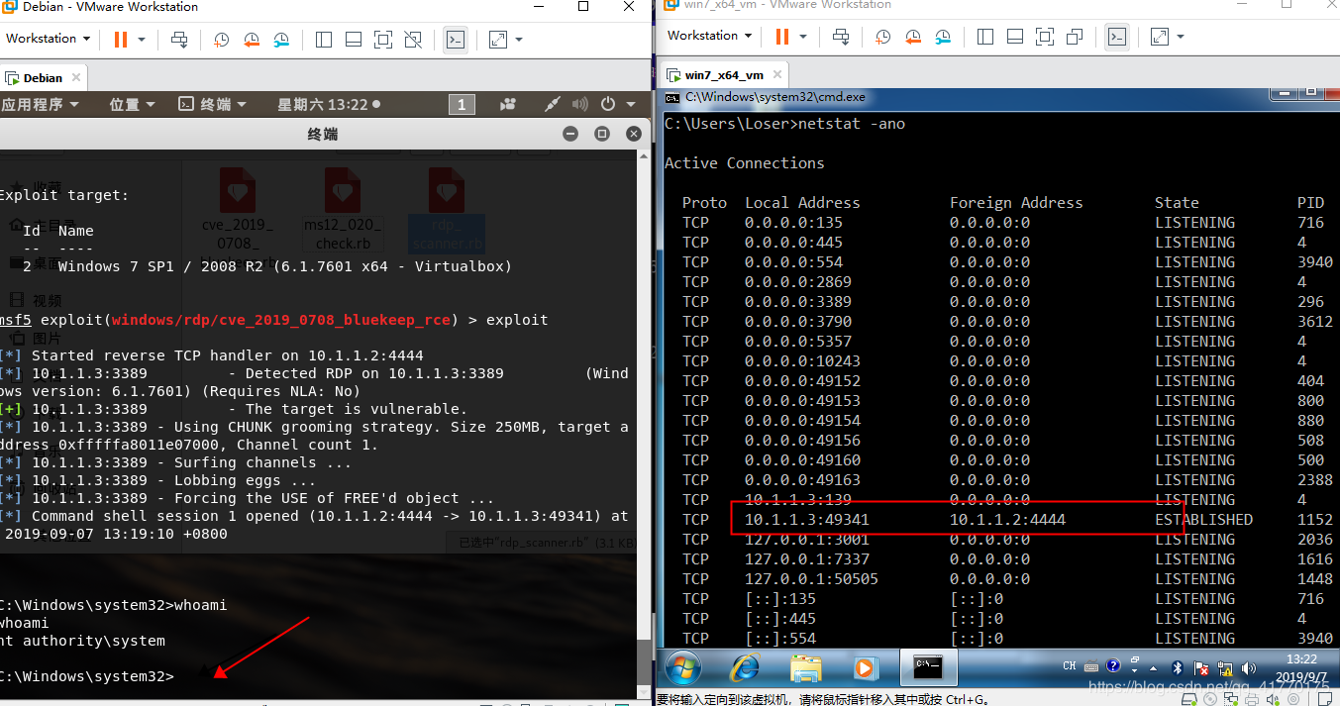Viewport: 1340px width, 706px height.
Task: Click stretch guest icon in win7_x64_vm toolbar
Action: 1160,37
